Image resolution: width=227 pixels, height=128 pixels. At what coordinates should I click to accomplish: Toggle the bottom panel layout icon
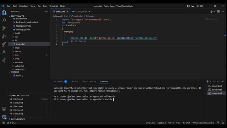(193, 6)
